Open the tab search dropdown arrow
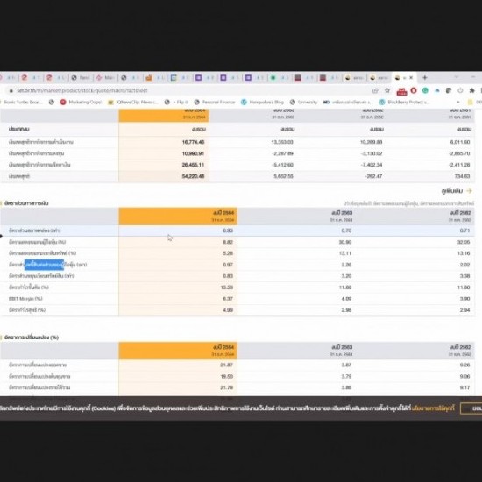The image size is (482, 482). point(457,77)
